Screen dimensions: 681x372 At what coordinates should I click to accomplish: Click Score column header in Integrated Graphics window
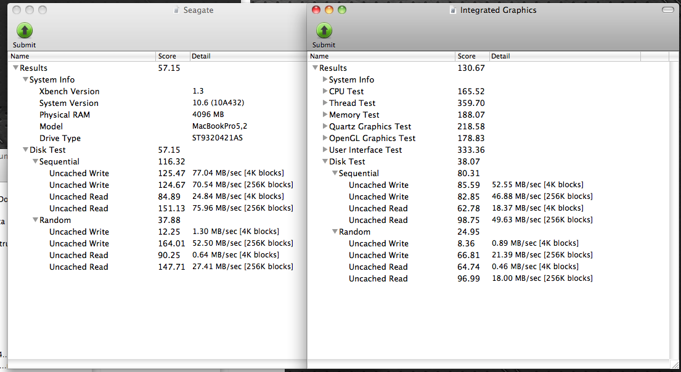click(x=473, y=56)
